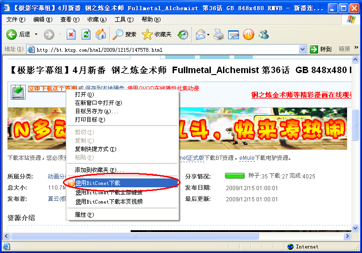
Task: Click the 种子:35 下载:27 完成:4025 text
Action: point(282,176)
